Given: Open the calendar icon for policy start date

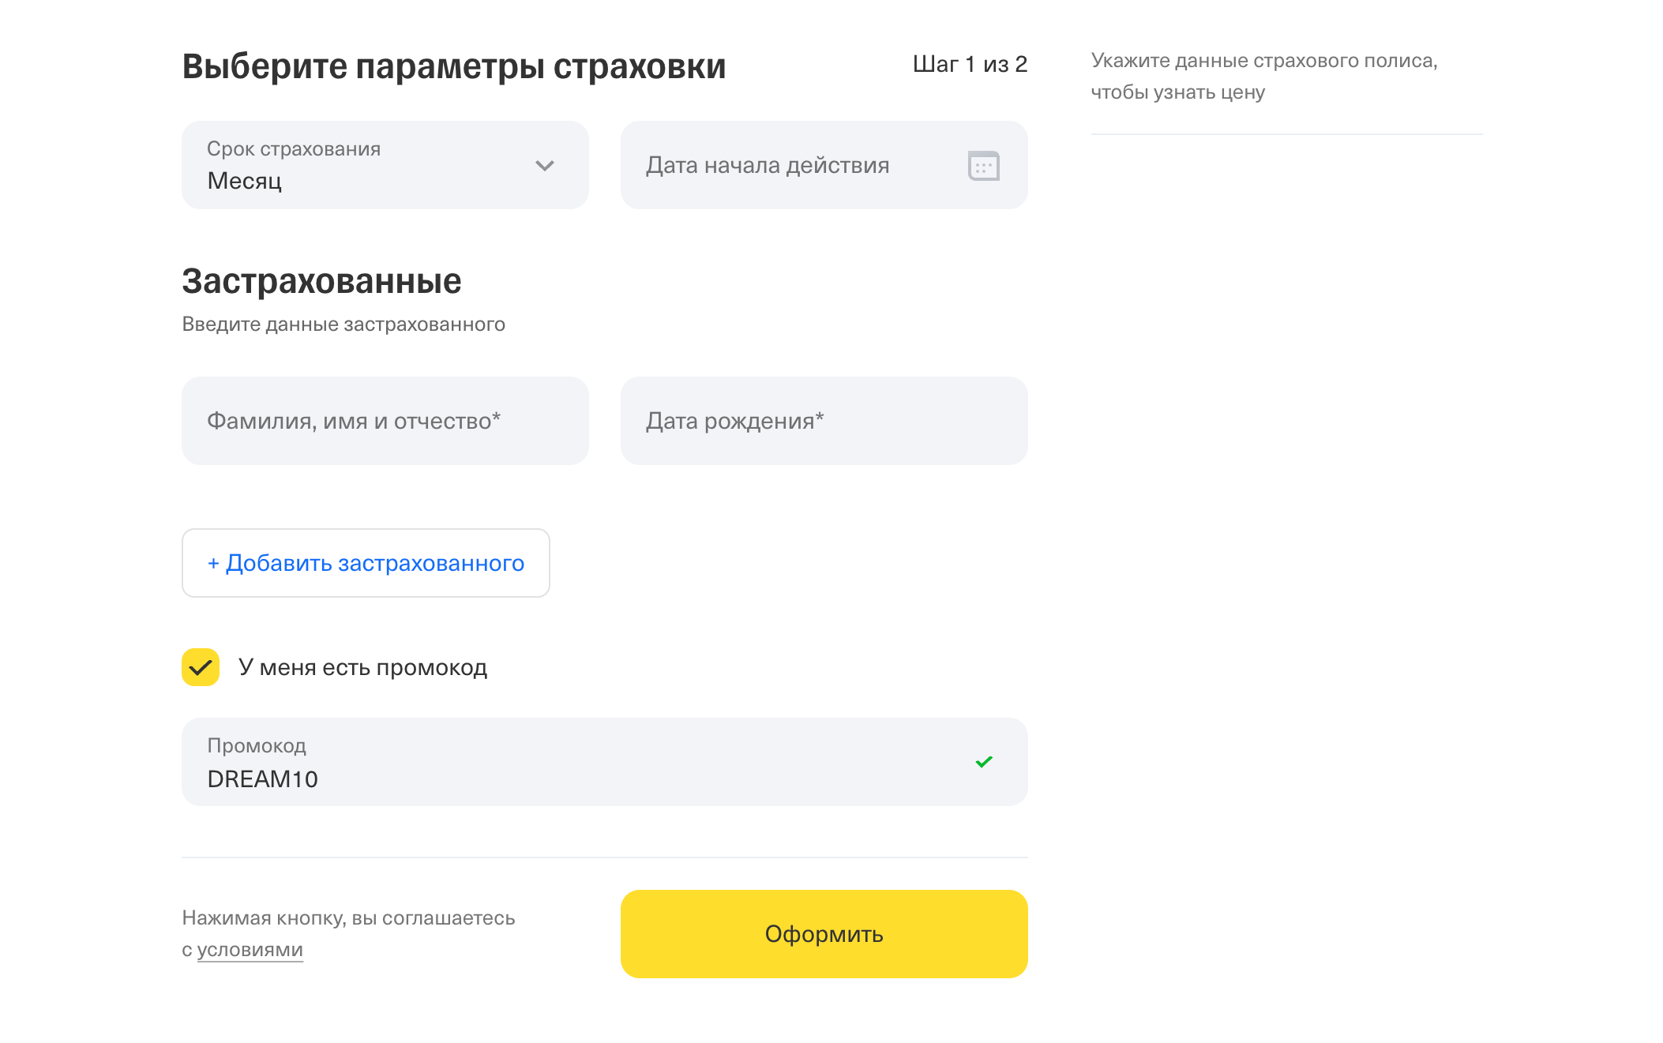Looking at the screenshot, I should 984,165.
